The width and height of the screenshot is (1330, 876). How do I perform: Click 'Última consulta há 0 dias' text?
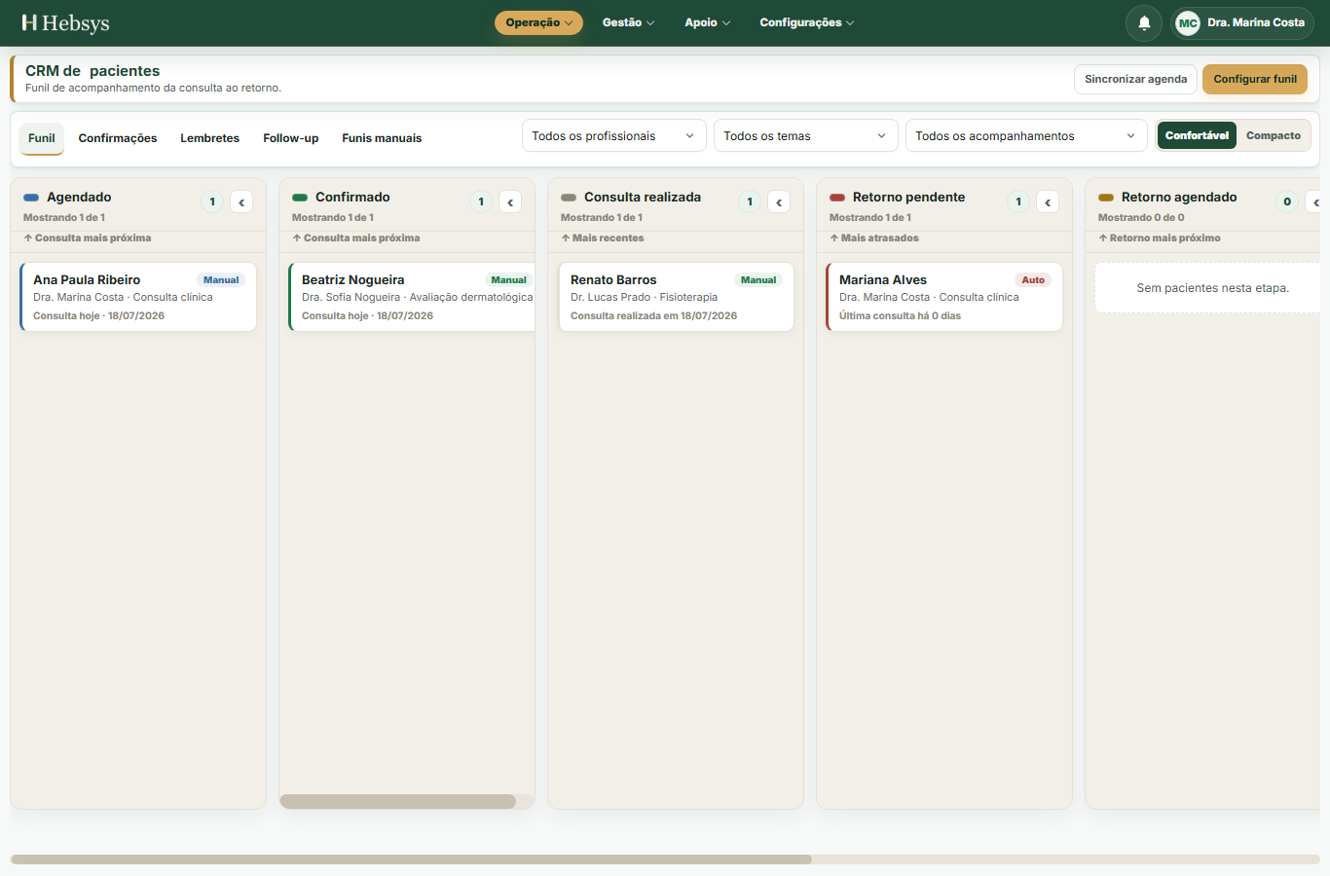click(900, 315)
